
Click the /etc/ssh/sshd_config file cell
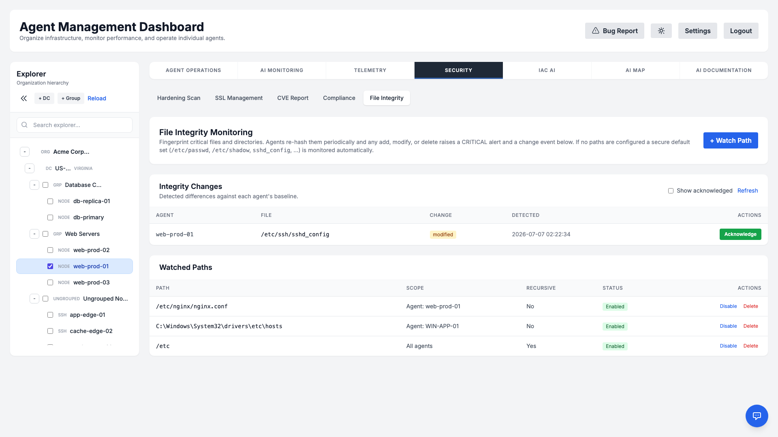coord(295,234)
